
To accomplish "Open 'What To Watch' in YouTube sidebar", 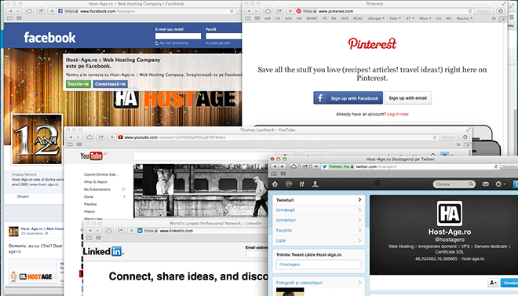I will tap(96, 181).
